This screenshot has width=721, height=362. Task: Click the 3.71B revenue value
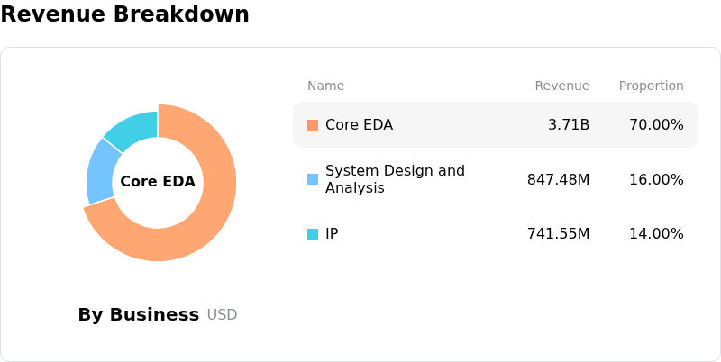point(569,125)
